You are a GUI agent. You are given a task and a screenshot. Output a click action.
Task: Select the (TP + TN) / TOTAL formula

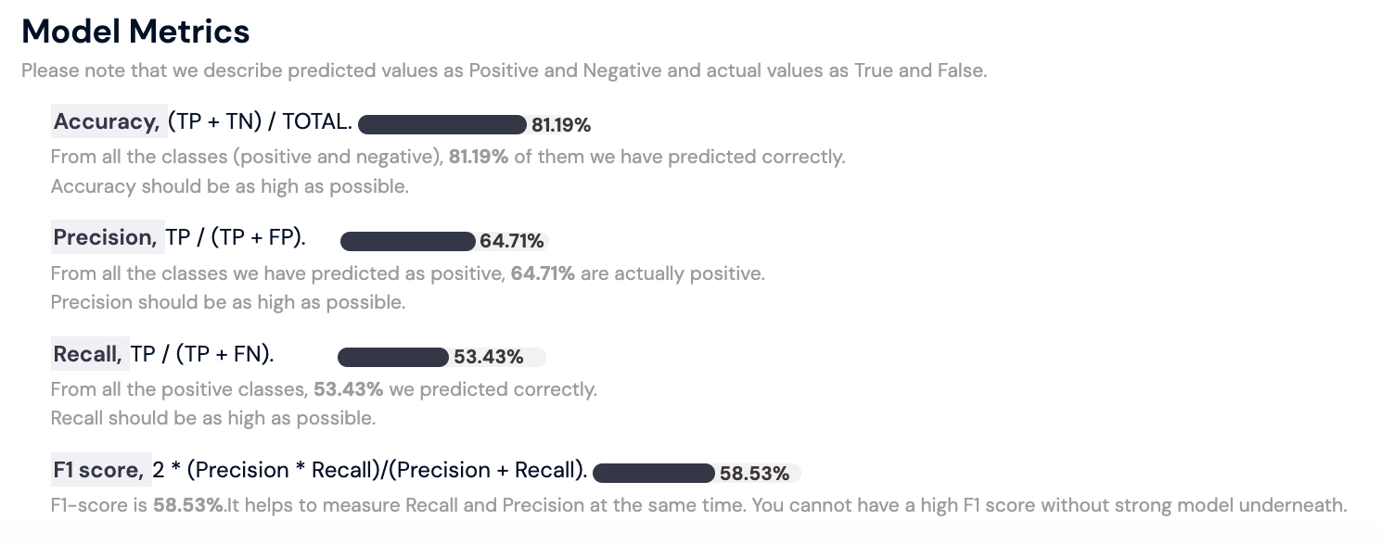pos(260,121)
